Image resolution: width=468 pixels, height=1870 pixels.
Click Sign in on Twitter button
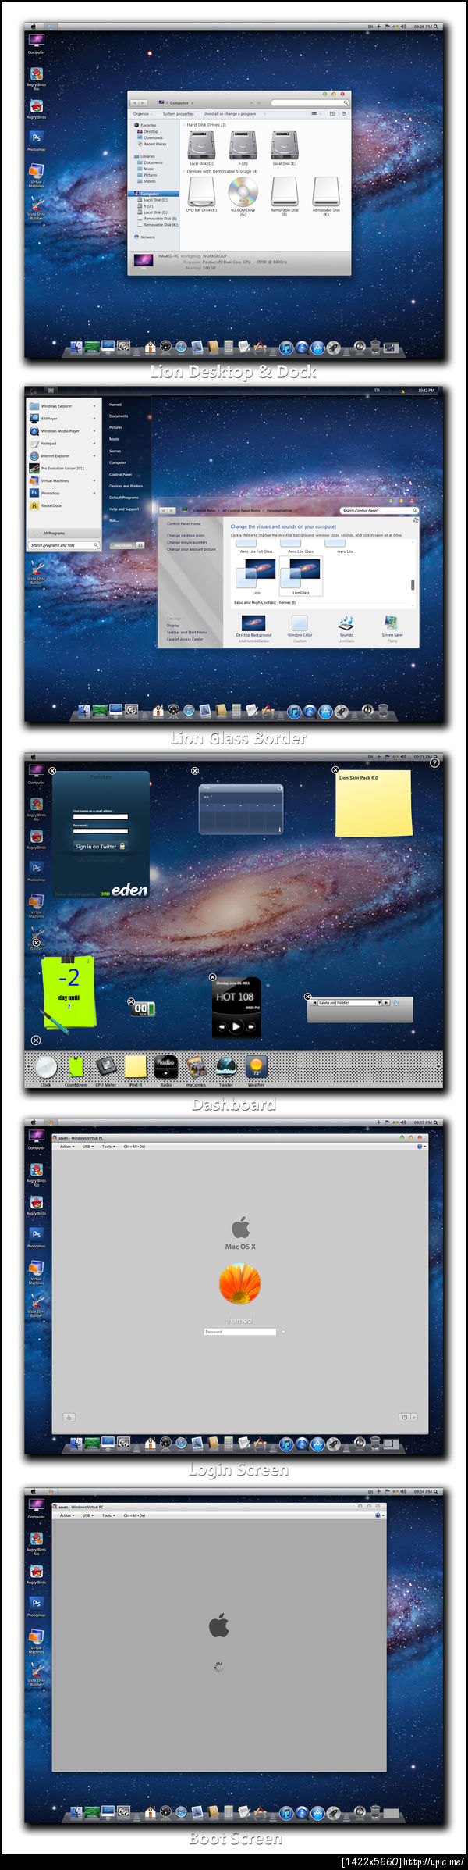coord(99,846)
